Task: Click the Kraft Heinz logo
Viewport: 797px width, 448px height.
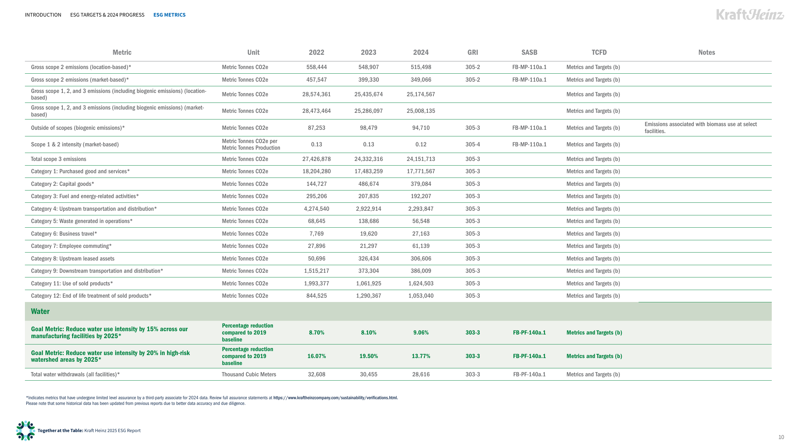Action: pos(750,15)
